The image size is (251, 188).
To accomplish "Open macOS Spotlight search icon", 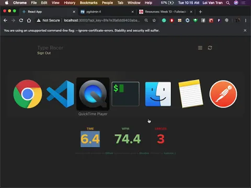I will [228, 3].
